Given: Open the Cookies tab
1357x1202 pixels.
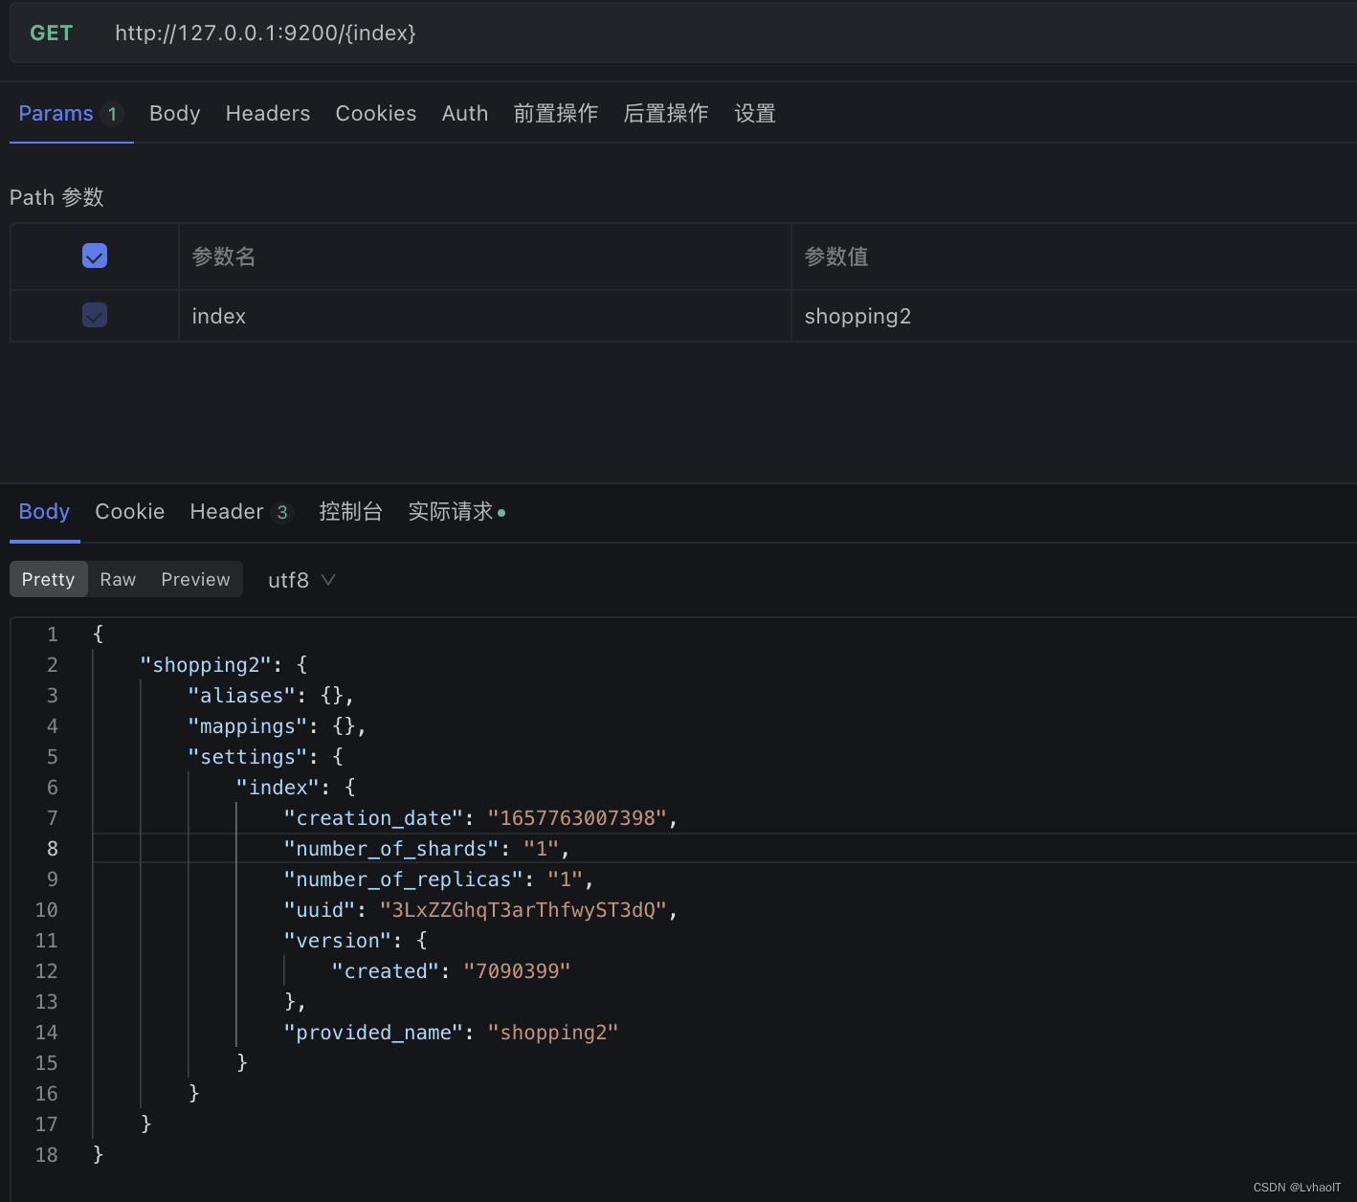Looking at the screenshot, I should [376, 114].
